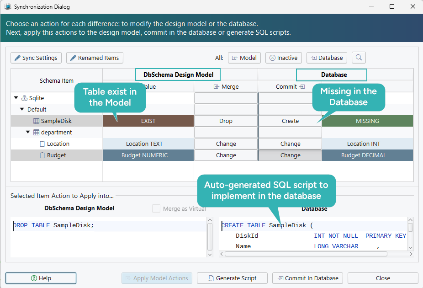Click into the CREATE TABLE script editor
The width and height of the screenshot is (423, 288).
(x=312, y=234)
